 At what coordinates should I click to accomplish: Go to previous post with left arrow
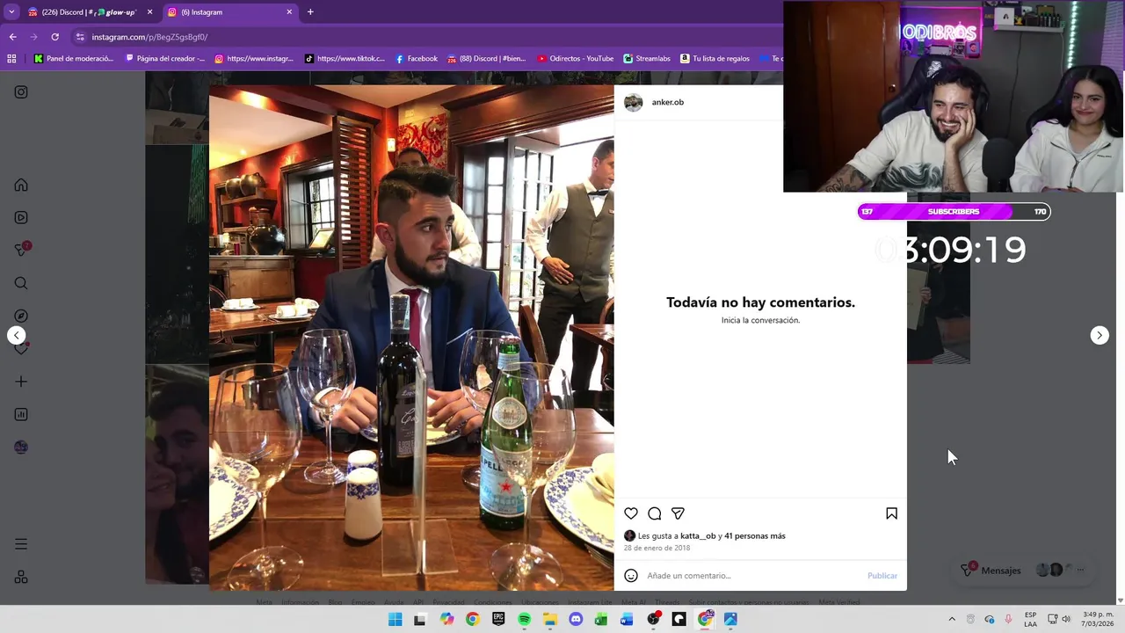(16, 335)
